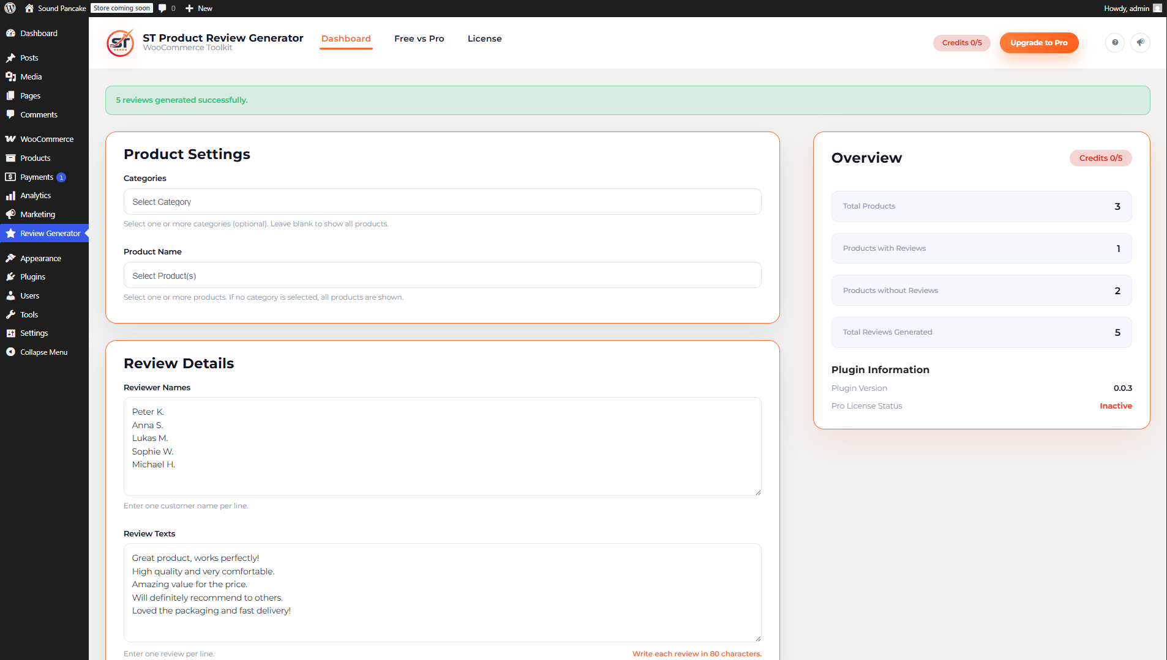Expand the New item menu in the admin bar
The width and height of the screenshot is (1167, 660).
point(198,8)
